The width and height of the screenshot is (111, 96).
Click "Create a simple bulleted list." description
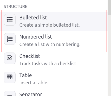(x=49, y=25)
